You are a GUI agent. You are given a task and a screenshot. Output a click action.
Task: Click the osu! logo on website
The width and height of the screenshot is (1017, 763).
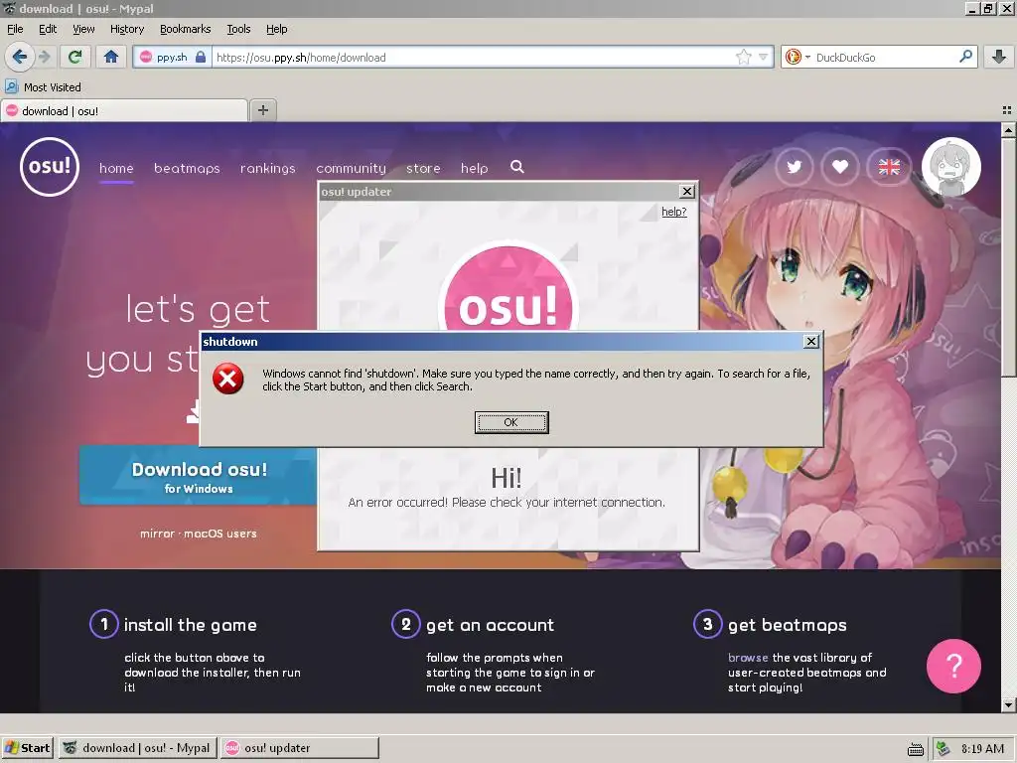50,167
